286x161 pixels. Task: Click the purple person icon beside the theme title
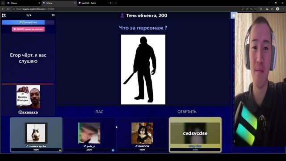tap(122, 16)
